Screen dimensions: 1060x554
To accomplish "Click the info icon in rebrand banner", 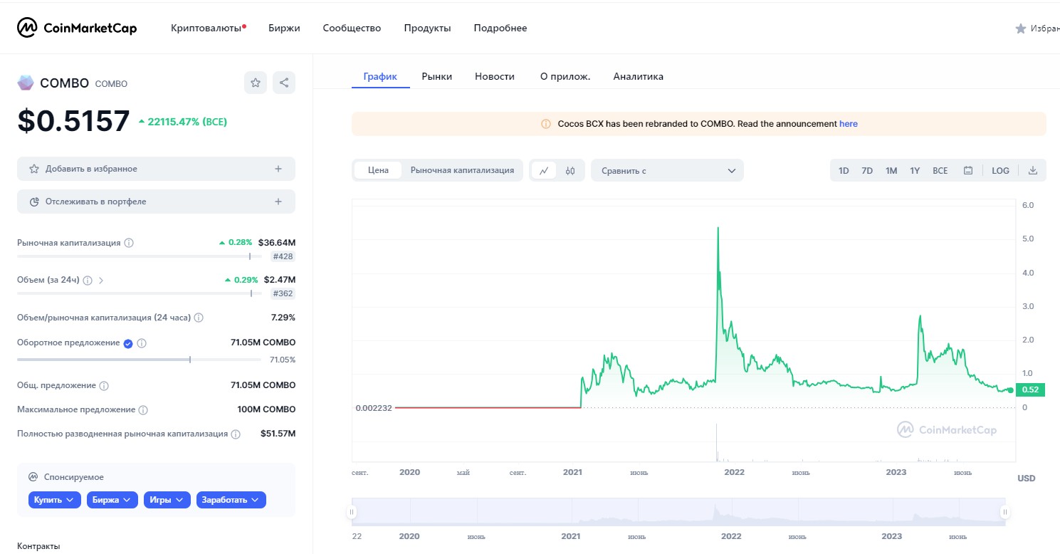I will point(546,124).
